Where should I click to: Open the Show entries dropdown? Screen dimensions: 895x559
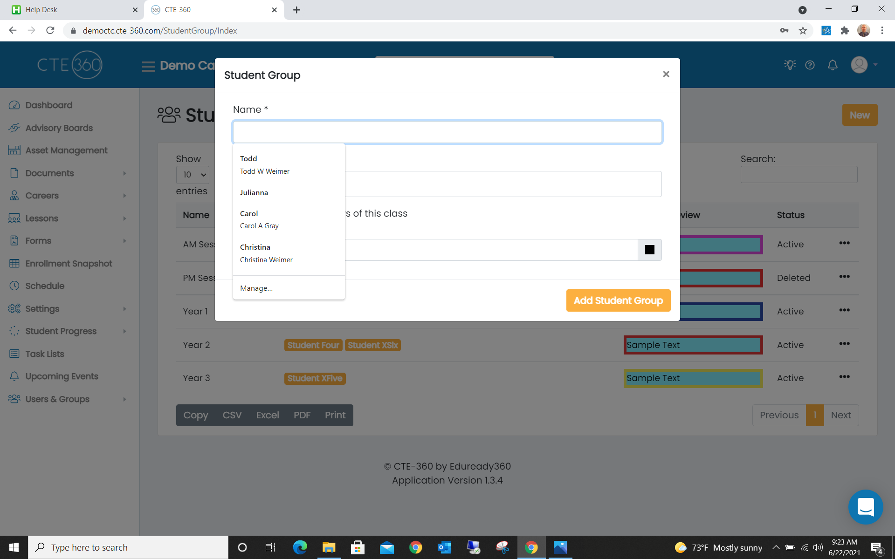pos(193,175)
